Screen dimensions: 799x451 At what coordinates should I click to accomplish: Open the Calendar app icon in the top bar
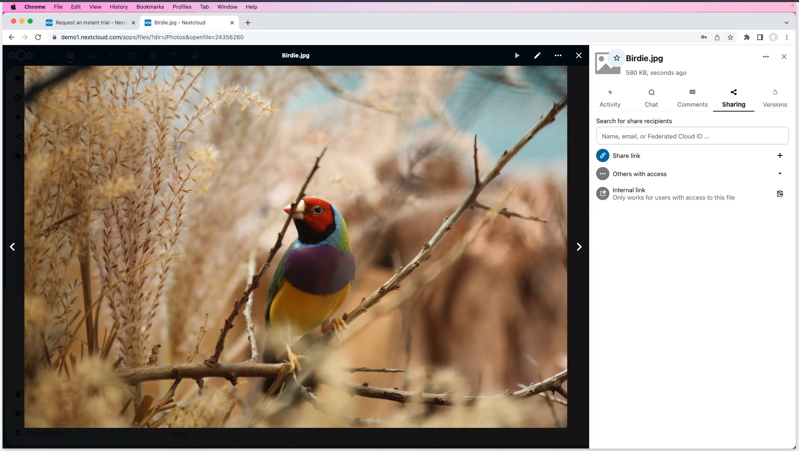click(174, 55)
